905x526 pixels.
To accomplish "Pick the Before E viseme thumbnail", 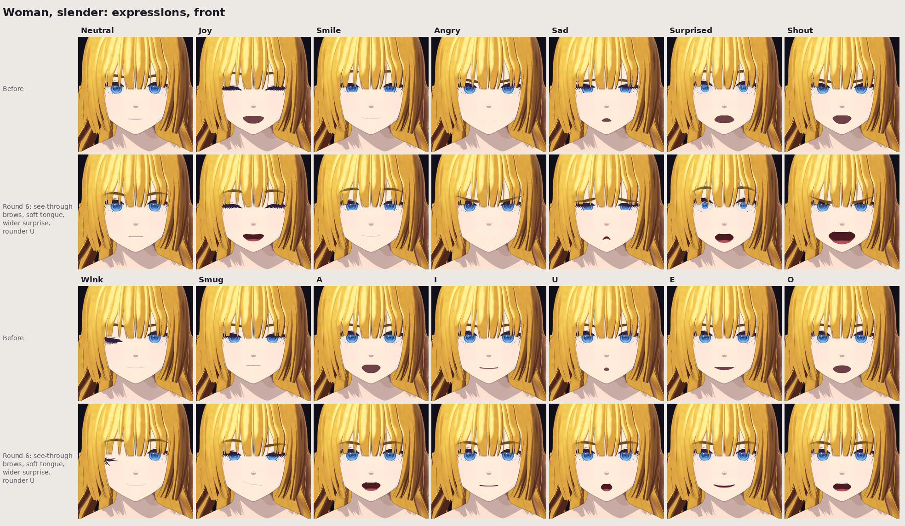I will (x=724, y=343).
